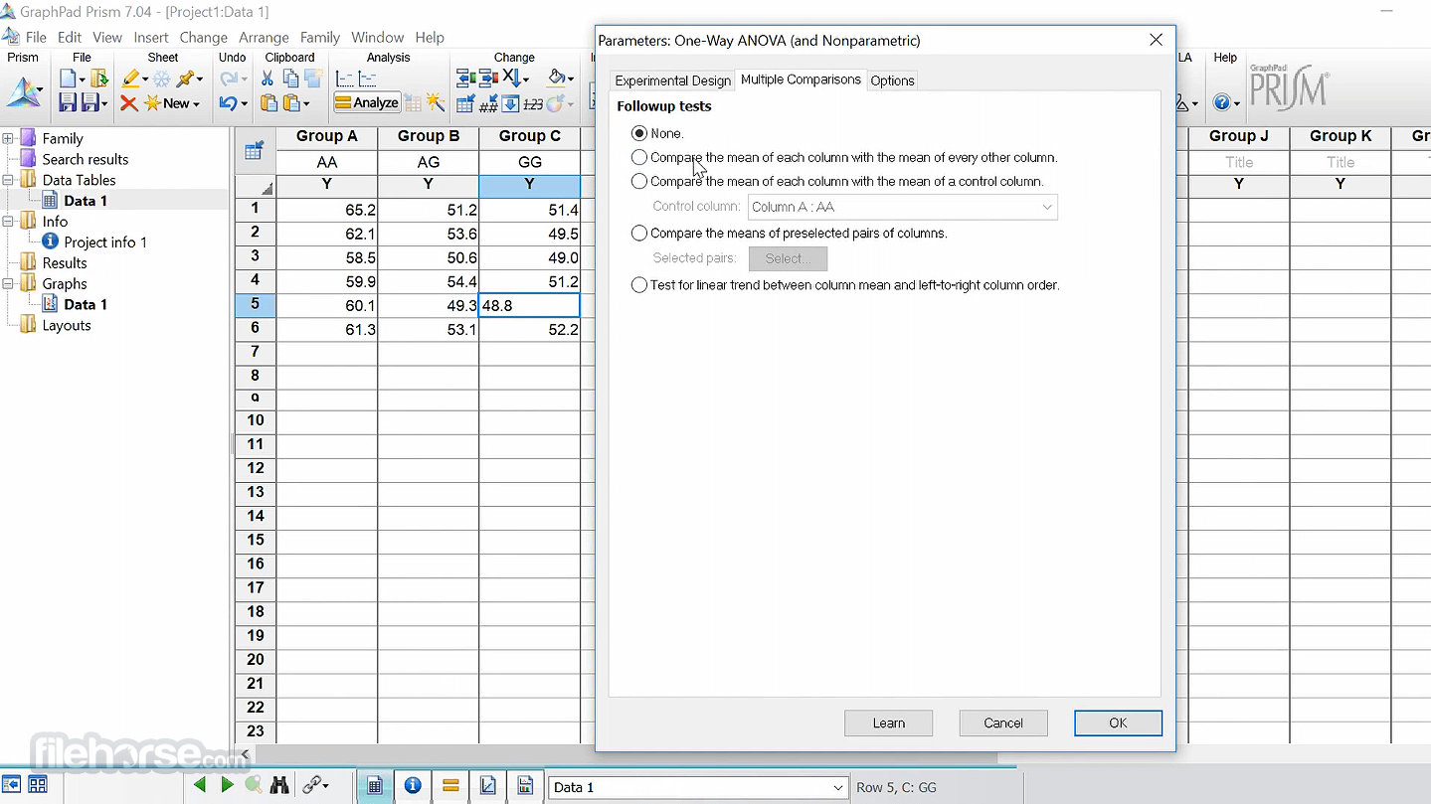Viewport: 1431px width, 804px height.
Task: Open the Arrange menu
Action: [x=264, y=37]
